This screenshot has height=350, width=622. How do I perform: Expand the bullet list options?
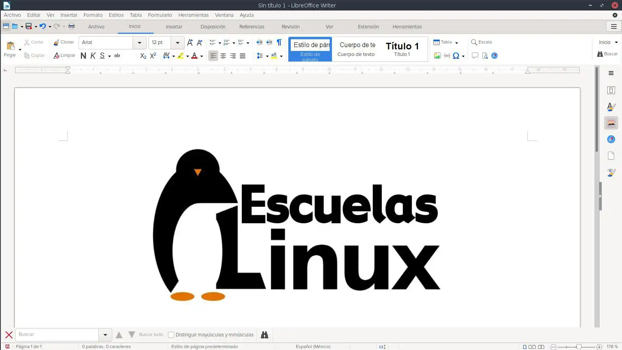pyautogui.click(x=220, y=43)
